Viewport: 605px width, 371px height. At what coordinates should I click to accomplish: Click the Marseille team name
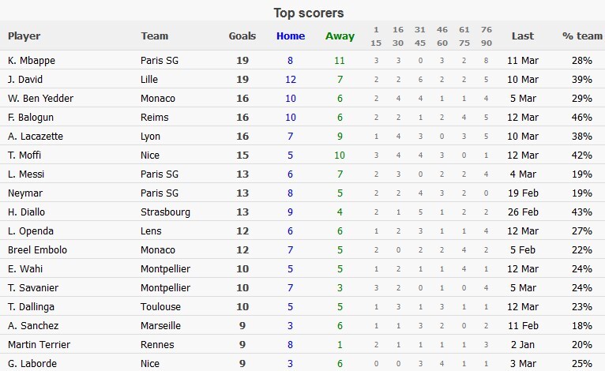160,326
